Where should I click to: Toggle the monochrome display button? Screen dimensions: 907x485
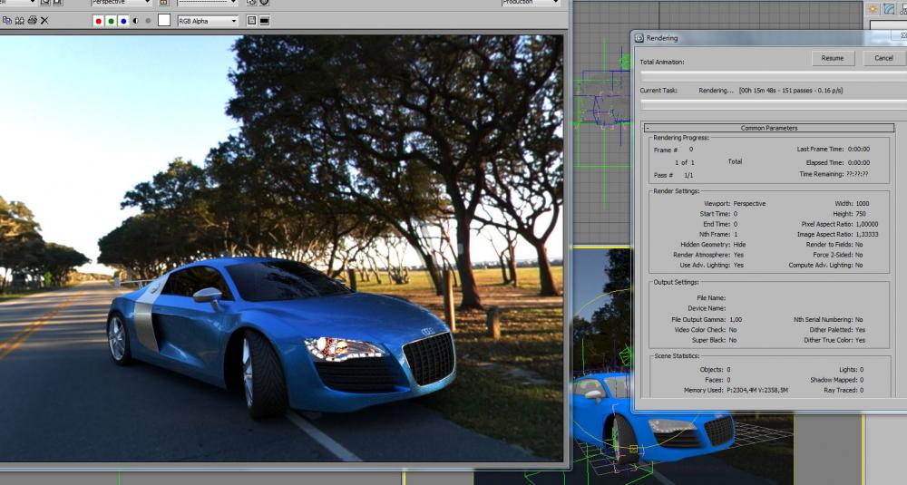tap(149, 21)
